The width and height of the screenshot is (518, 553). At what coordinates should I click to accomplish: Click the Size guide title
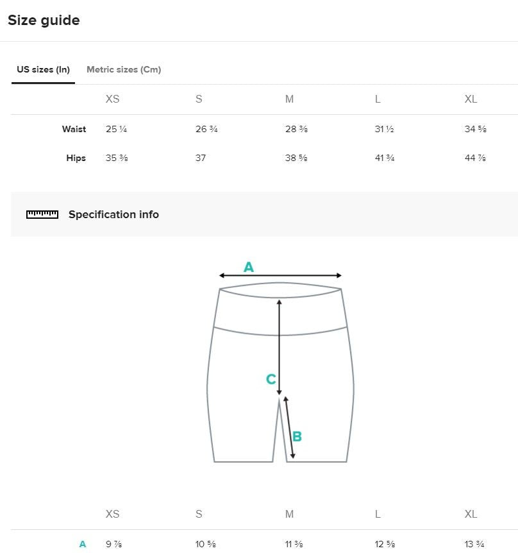coord(44,21)
